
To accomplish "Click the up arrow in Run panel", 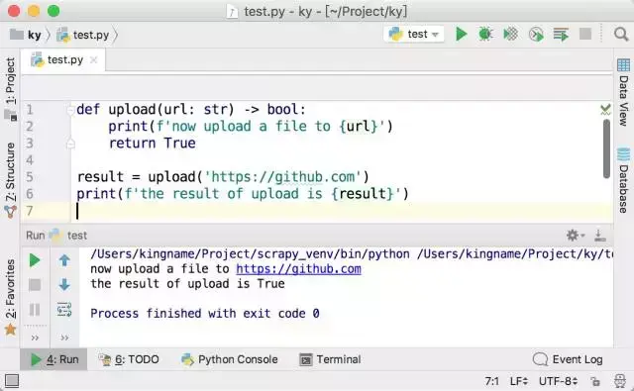I will tap(64, 260).
